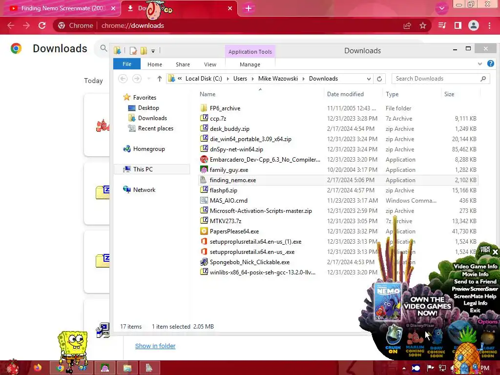500x375 pixels.
Task: Click the search icon on Chrome Downloads page
Action: coord(104,48)
